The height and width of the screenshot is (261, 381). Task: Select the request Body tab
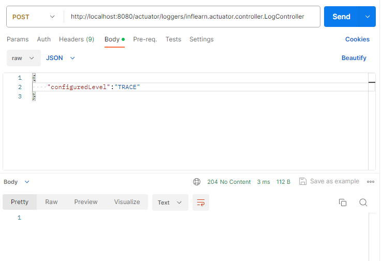point(114,39)
